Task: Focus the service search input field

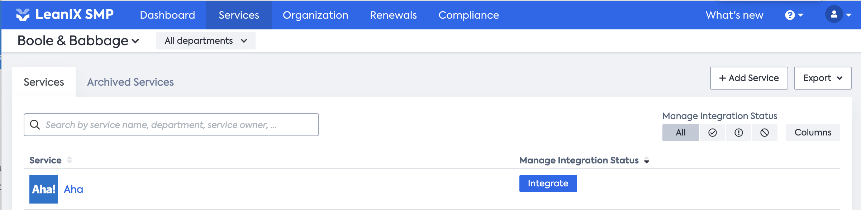Action: coord(171,125)
